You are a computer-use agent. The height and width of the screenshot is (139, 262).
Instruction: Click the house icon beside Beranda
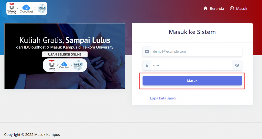tap(205, 8)
